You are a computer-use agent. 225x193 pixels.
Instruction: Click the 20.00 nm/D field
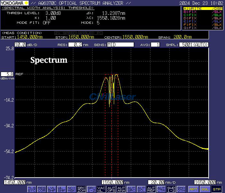click(156, 182)
